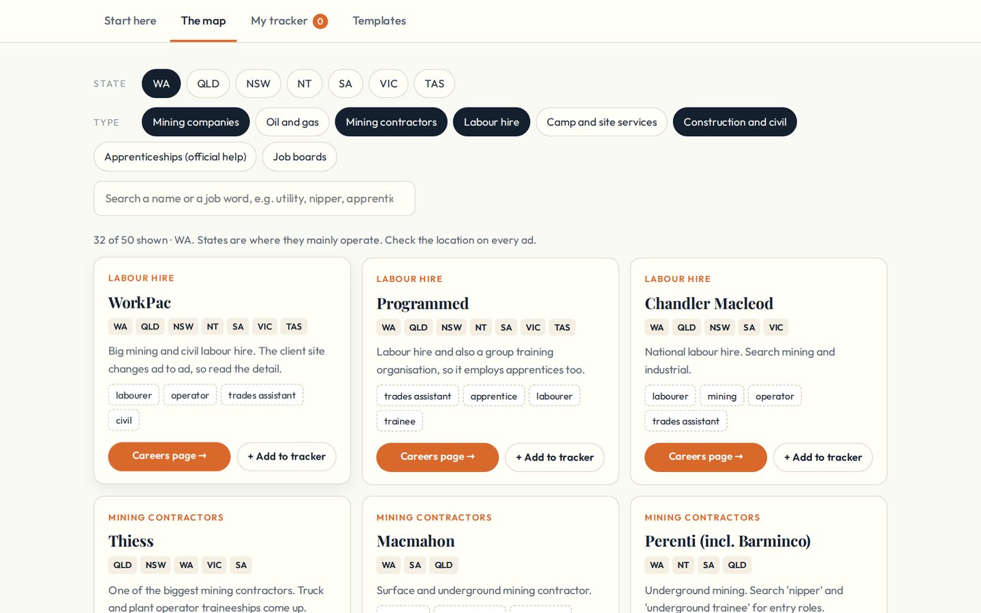Click the tracker count badge showing 0
This screenshot has height=613, width=981.
320,21
